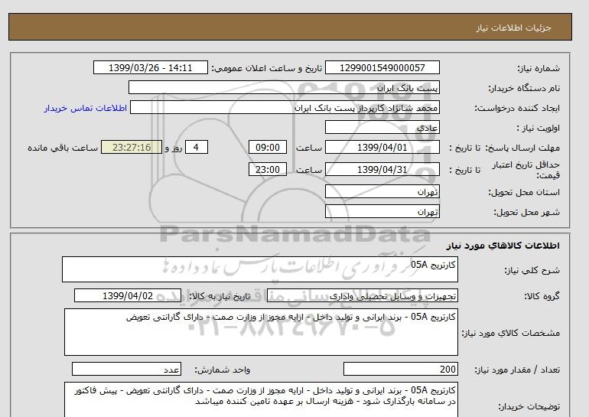Click the response deadline date 1399/04/01

(x=382, y=147)
